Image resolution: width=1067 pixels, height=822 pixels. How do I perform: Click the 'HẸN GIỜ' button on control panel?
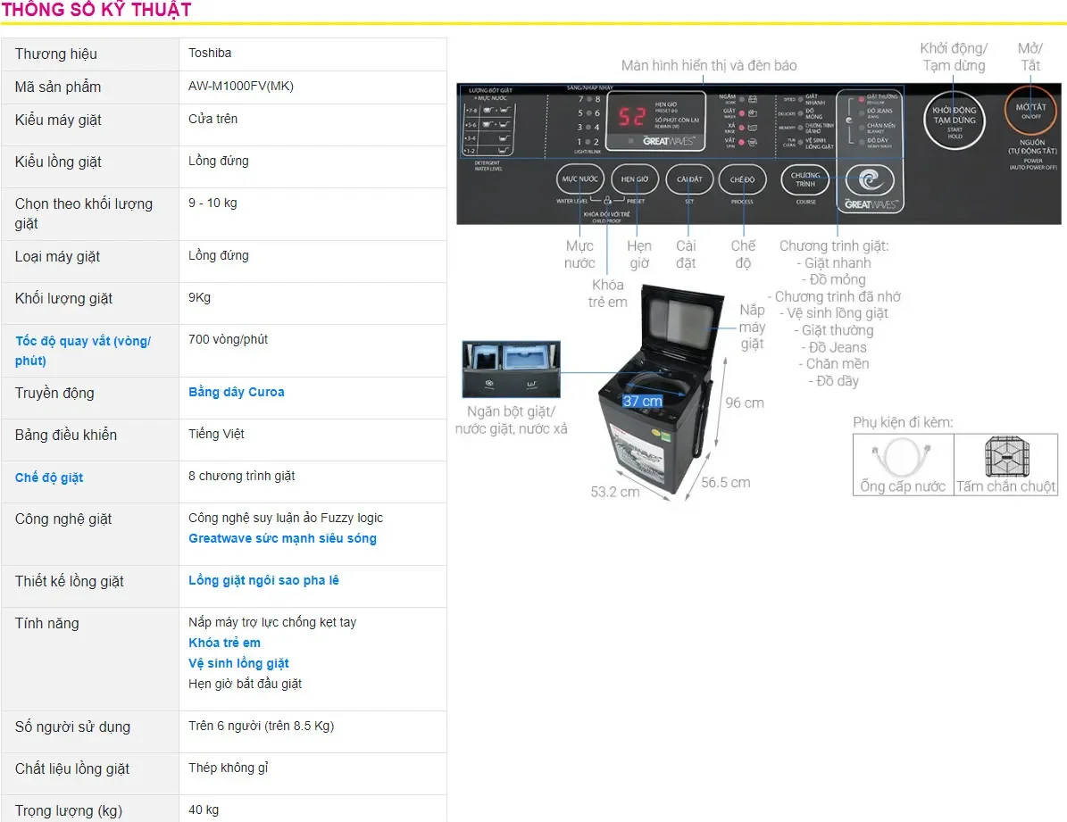point(635,179)
